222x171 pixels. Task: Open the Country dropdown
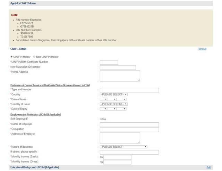(113, 94)
